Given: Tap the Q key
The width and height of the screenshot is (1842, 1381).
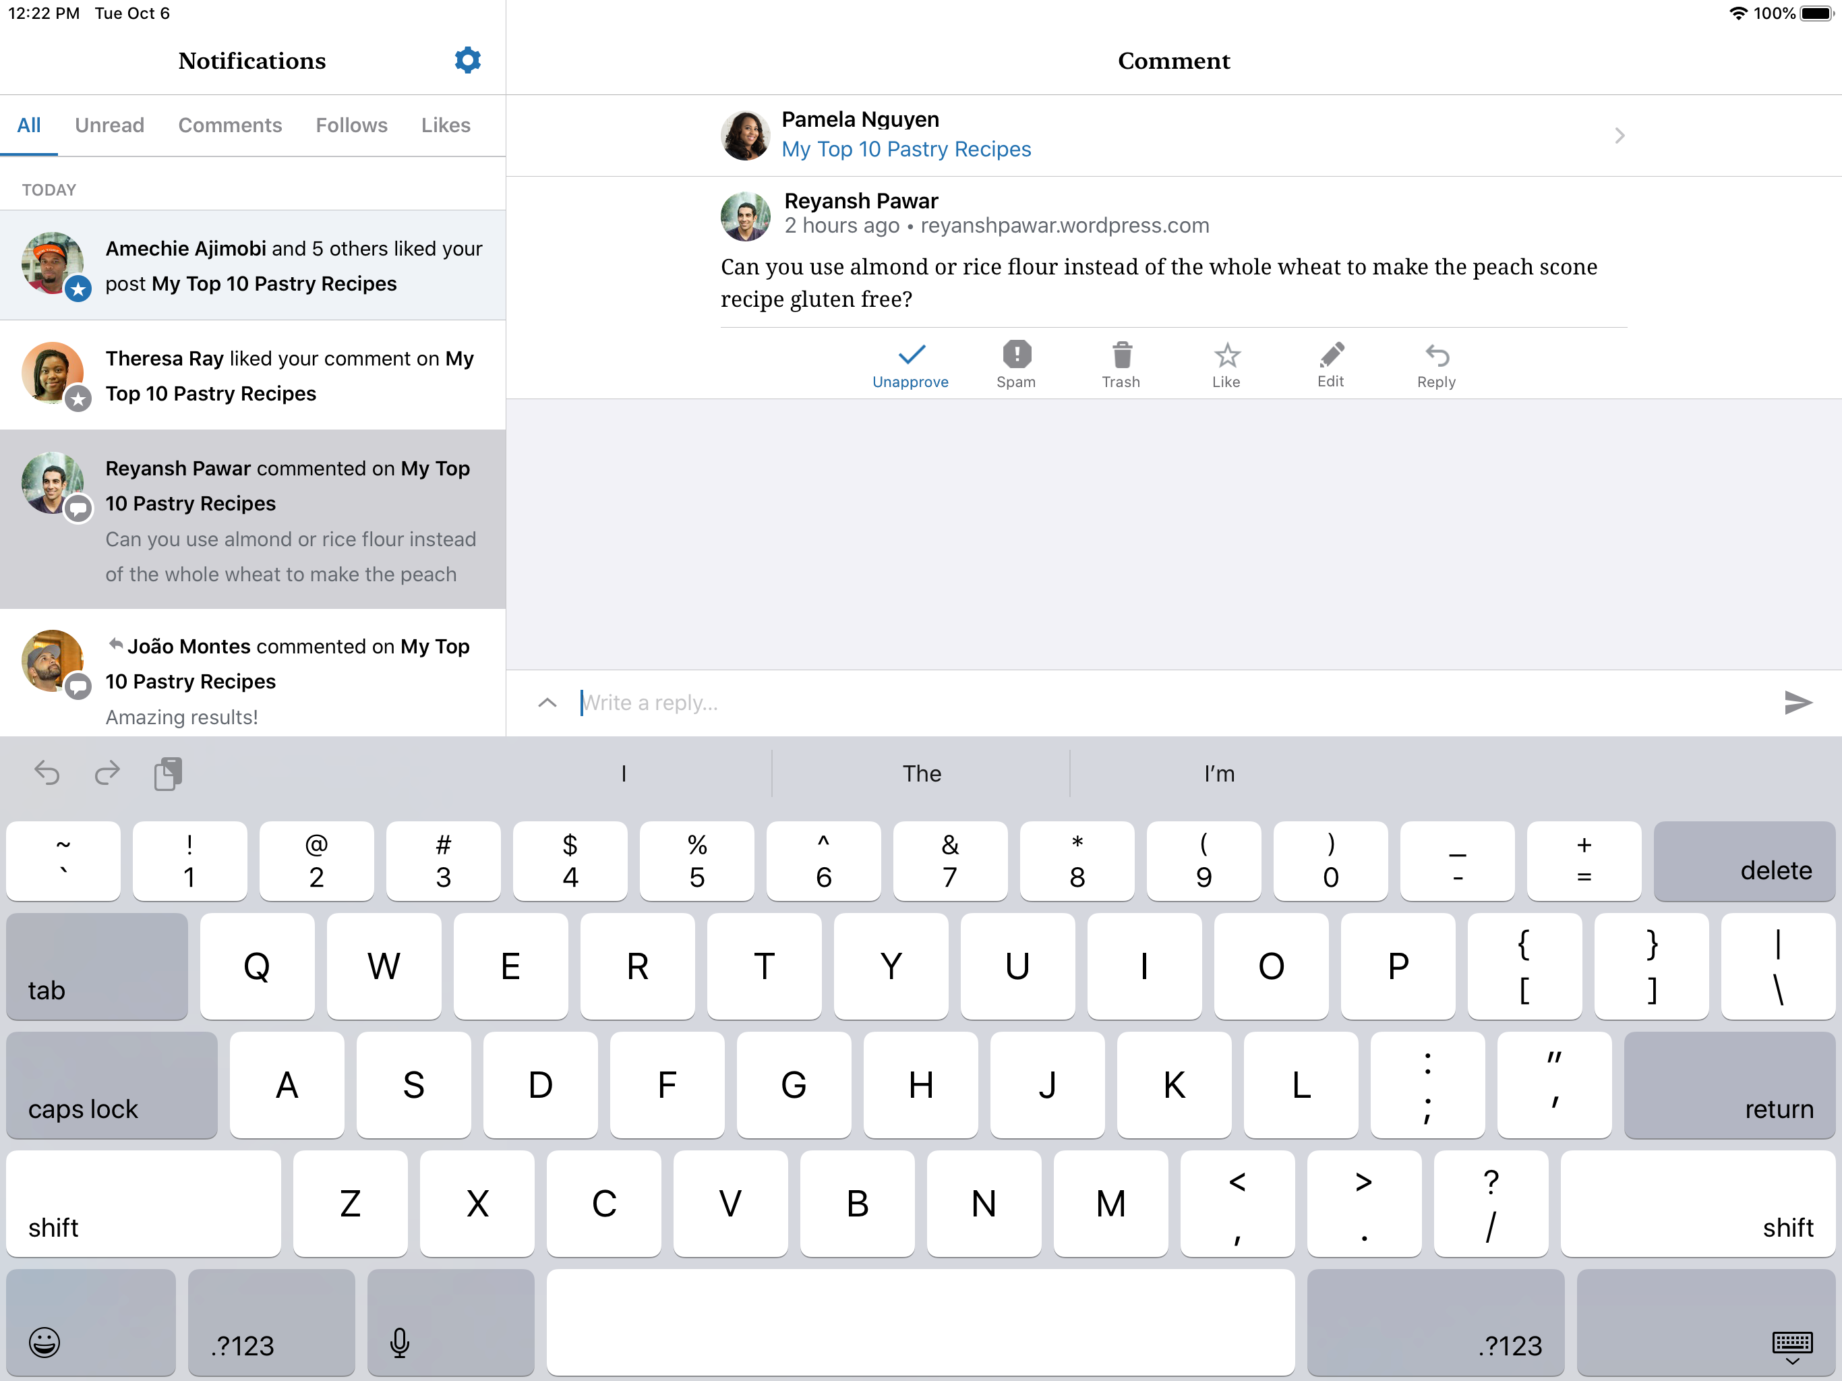Looking at the screenshot, I should pyautogui.click(x=258, y=966).
